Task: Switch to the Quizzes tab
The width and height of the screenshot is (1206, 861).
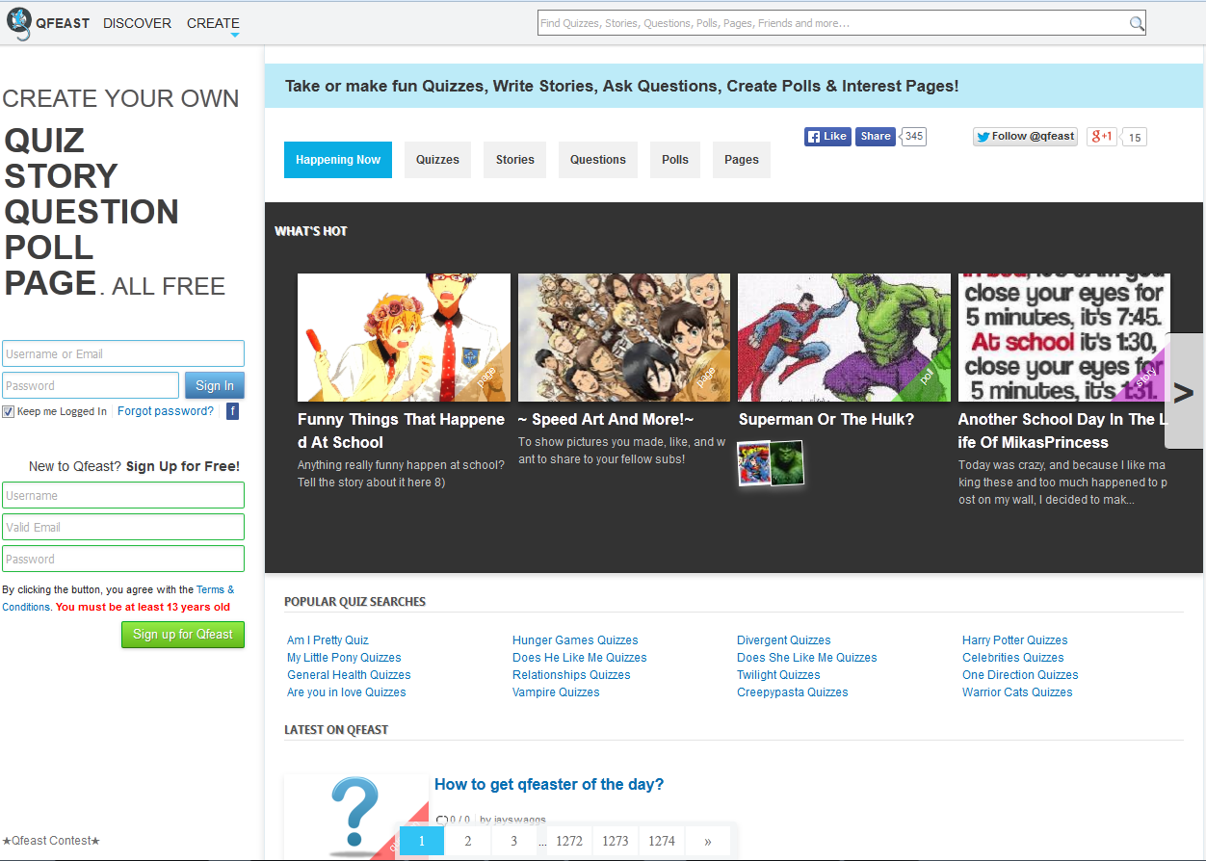Action: 437,160
